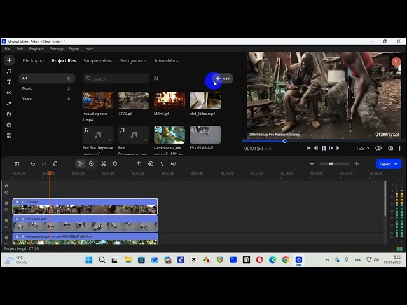Select the MRnP.gif fireplace thumbnail

tap(170, 100)
